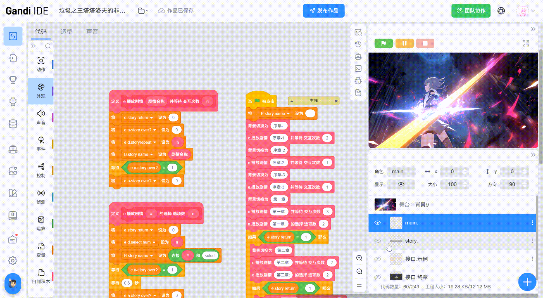This screenshot has width=543, height=298.
Task: Open more options for main. sprite
Action: pyautogui.click(x=532, y=223)
